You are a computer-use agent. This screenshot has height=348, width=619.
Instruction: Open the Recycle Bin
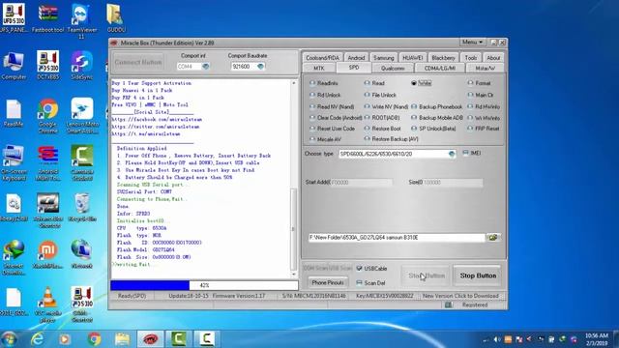pos(81,207)
